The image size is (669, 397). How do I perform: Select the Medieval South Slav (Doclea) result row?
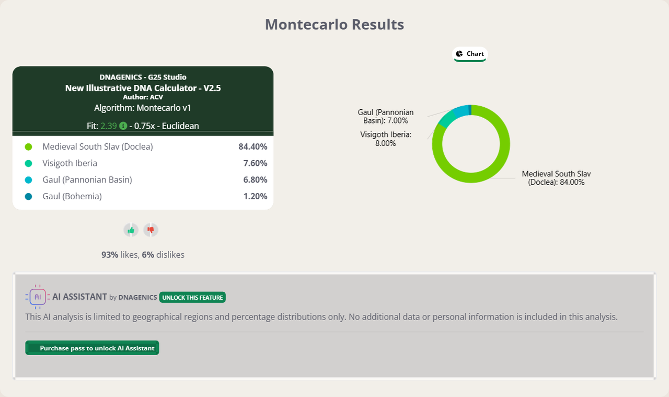[x=143, y=147]
